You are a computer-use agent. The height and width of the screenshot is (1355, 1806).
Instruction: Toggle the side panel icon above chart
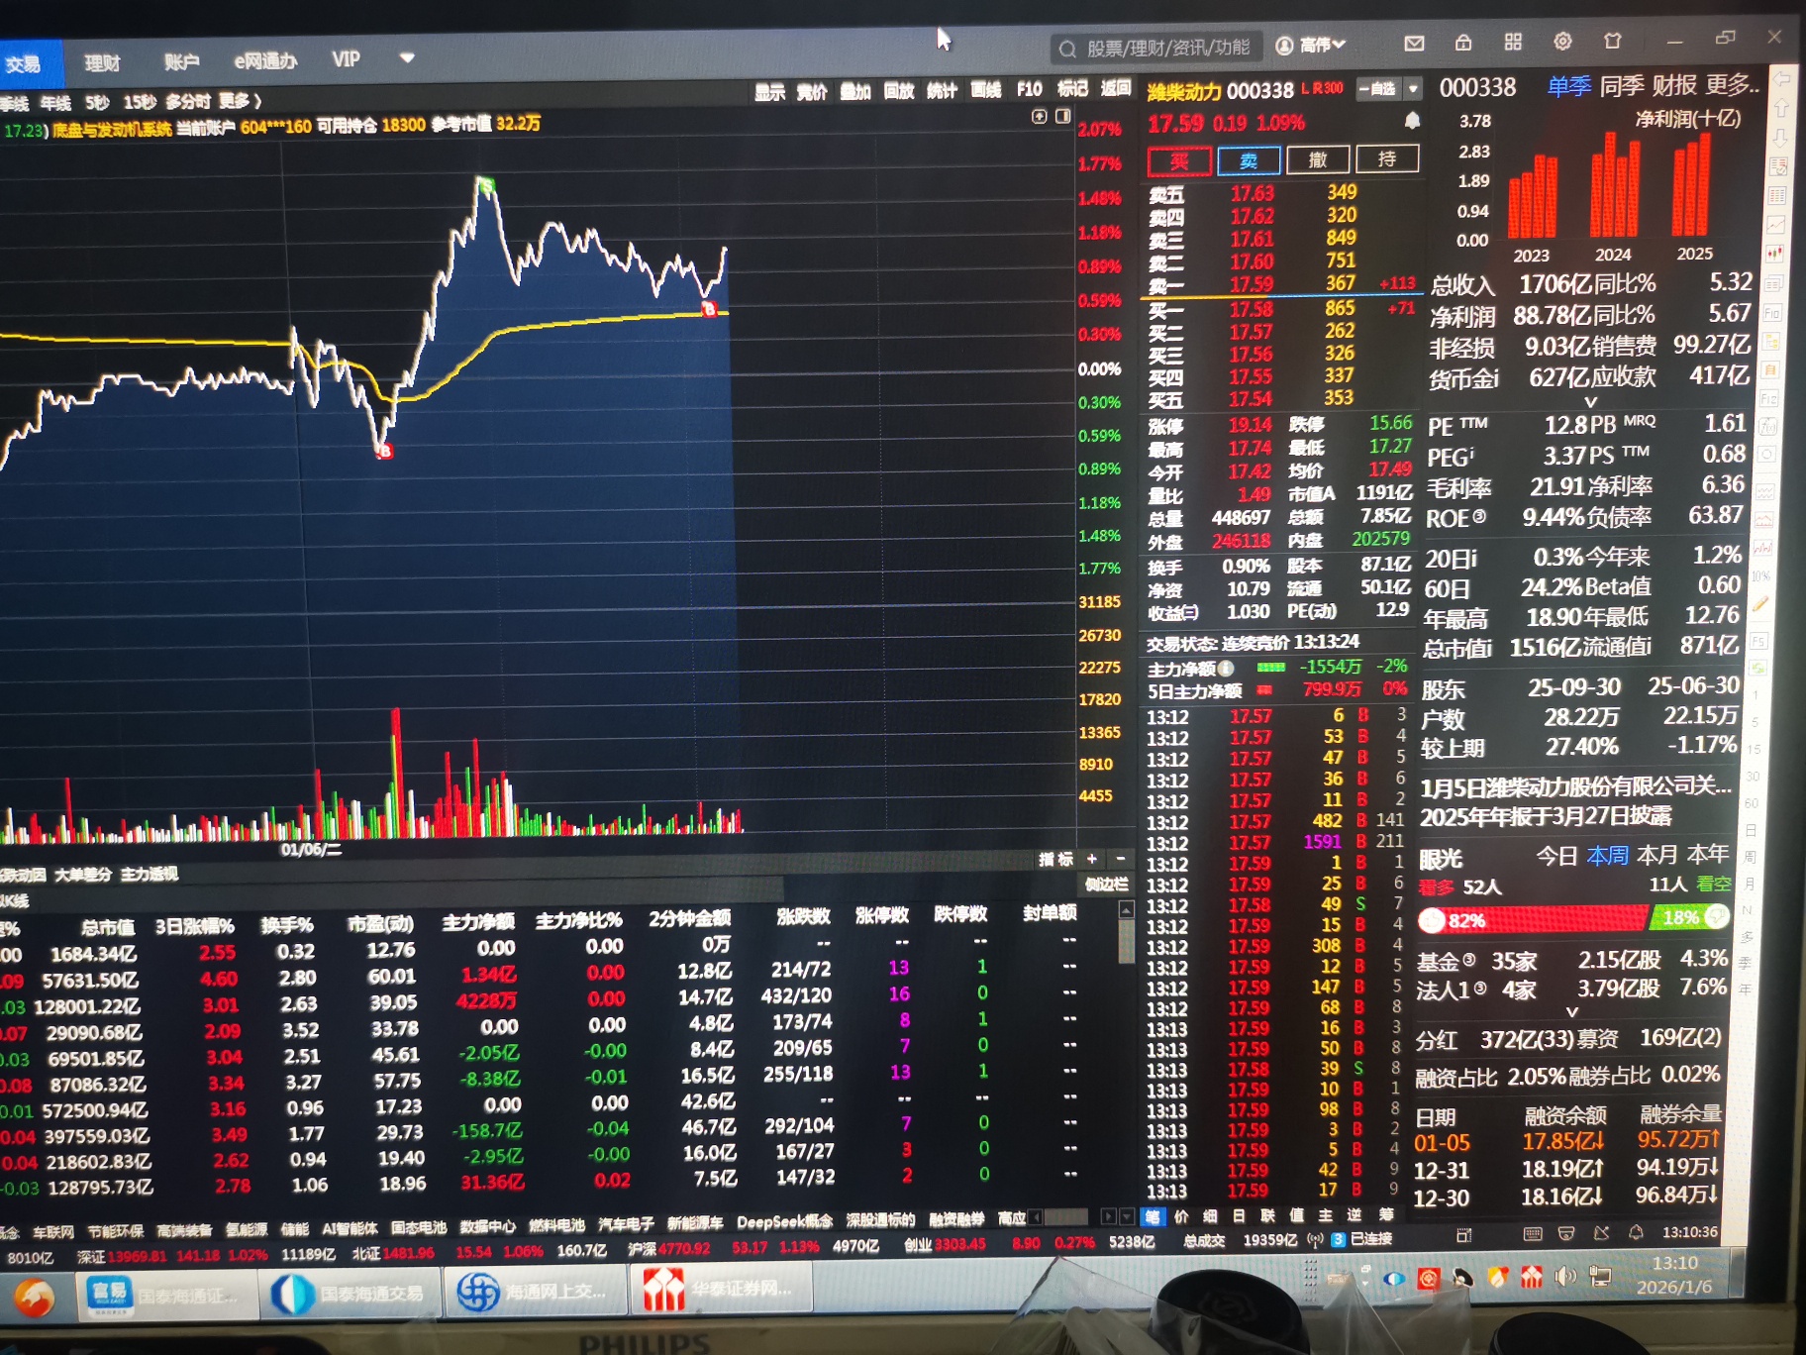[1062, 117]
